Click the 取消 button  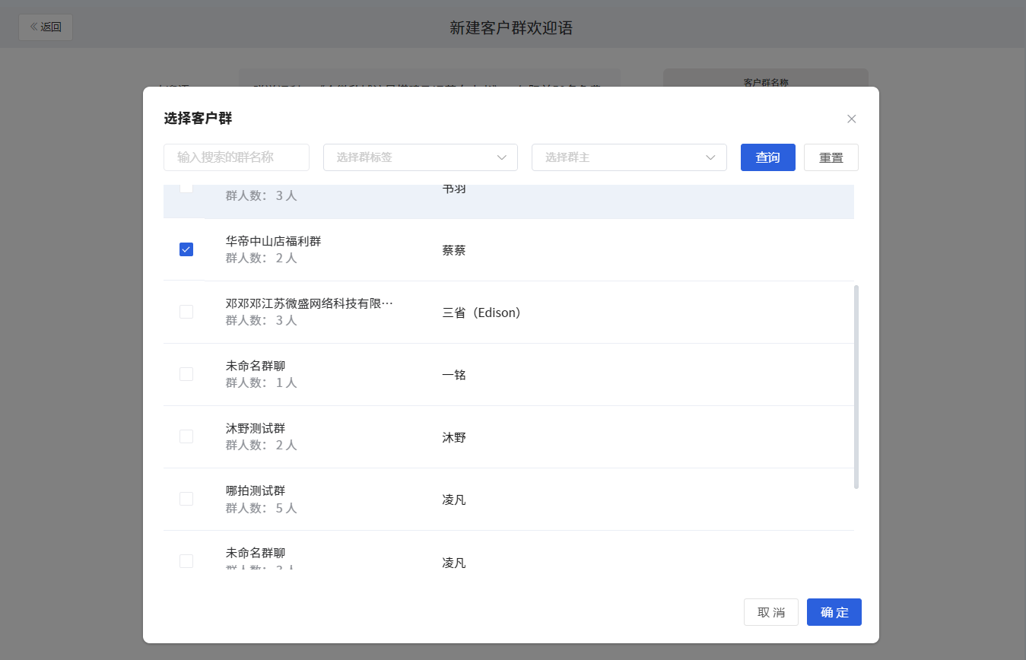[771, 612]
